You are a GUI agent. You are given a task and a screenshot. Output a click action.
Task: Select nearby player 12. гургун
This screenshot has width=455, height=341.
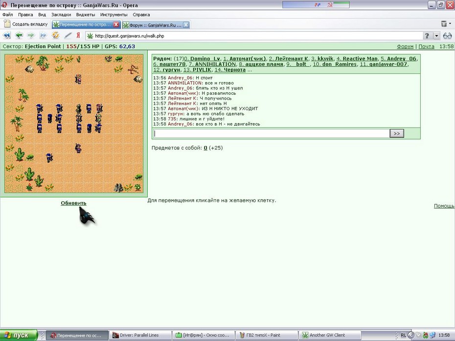click(166, 69)
